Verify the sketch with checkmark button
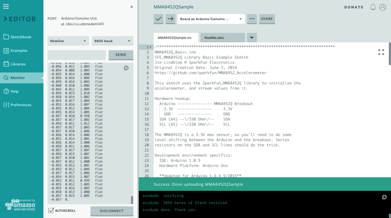Viewport: 391px width, 218px height. pyautogui.click(x=158, y=19)
